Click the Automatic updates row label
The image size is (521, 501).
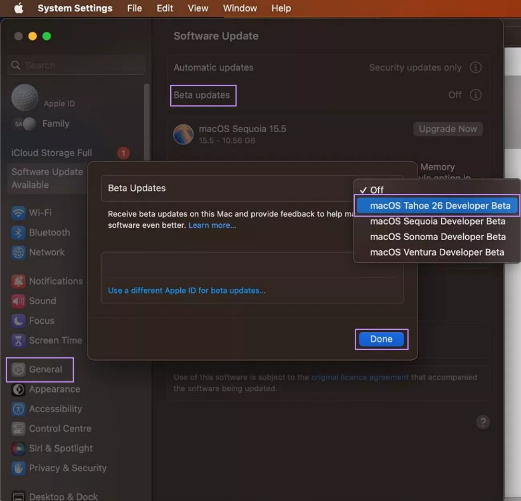coord(213,67)
